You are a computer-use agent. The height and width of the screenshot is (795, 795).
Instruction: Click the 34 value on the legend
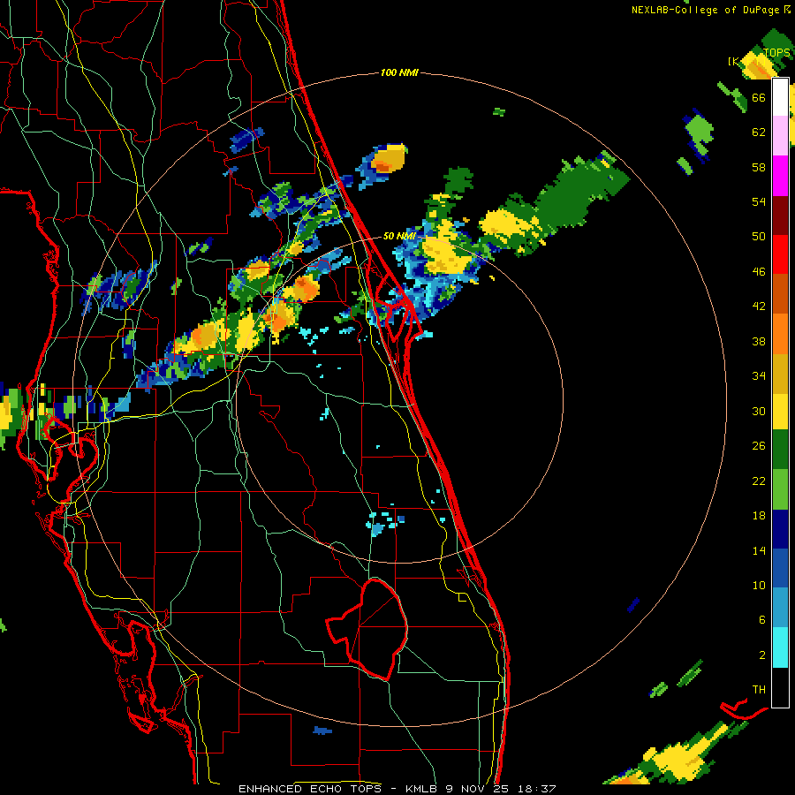(x=759, y=375)
